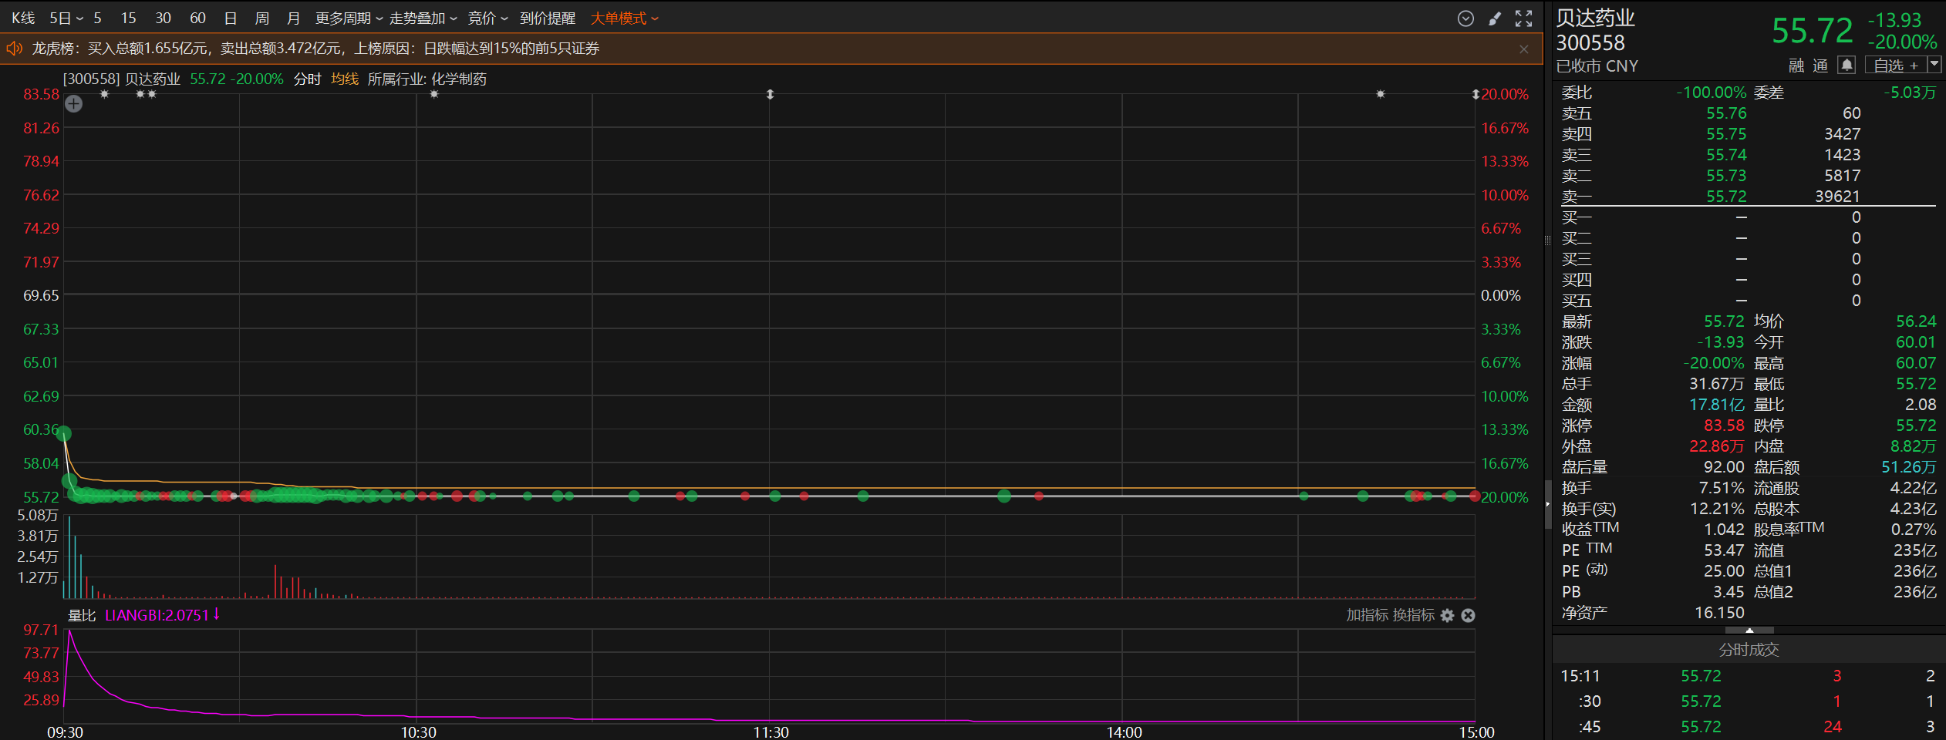Click the up-down arrow marker at 11:30

point(770,94)
